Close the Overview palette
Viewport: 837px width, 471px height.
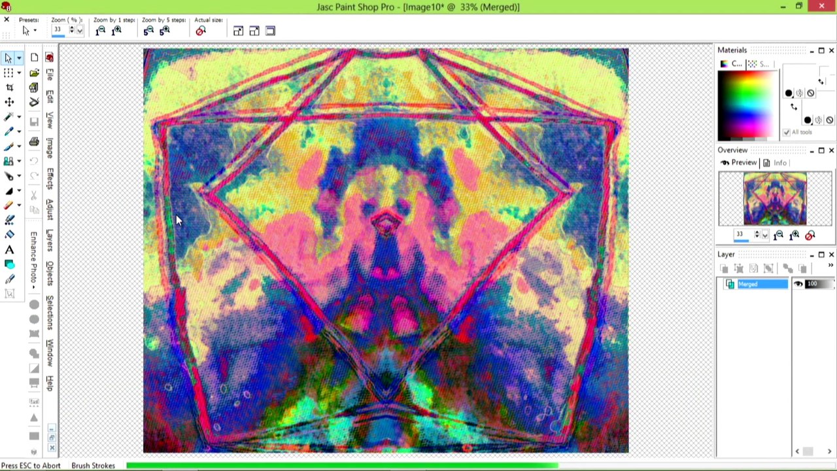coord(831,150)
